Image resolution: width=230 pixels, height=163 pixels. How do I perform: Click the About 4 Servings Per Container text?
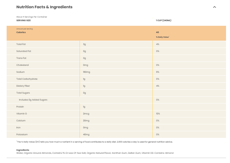tap(32, 17)
